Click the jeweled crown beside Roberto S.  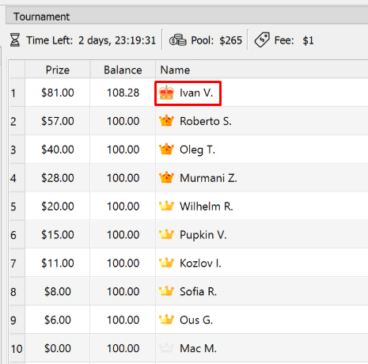point(166,121)
